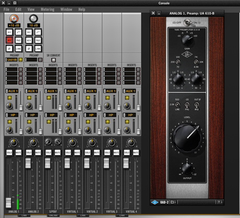The width and height of the screenshot is (240, 218).
Task: Toggle the LINK button on Analog 1
Action: [18, 49]
